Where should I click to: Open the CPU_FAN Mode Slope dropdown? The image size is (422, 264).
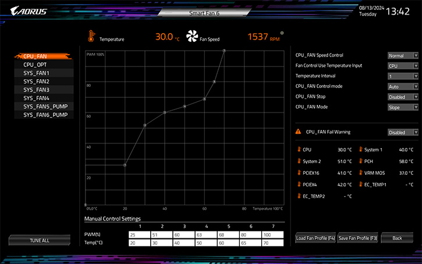403,107
